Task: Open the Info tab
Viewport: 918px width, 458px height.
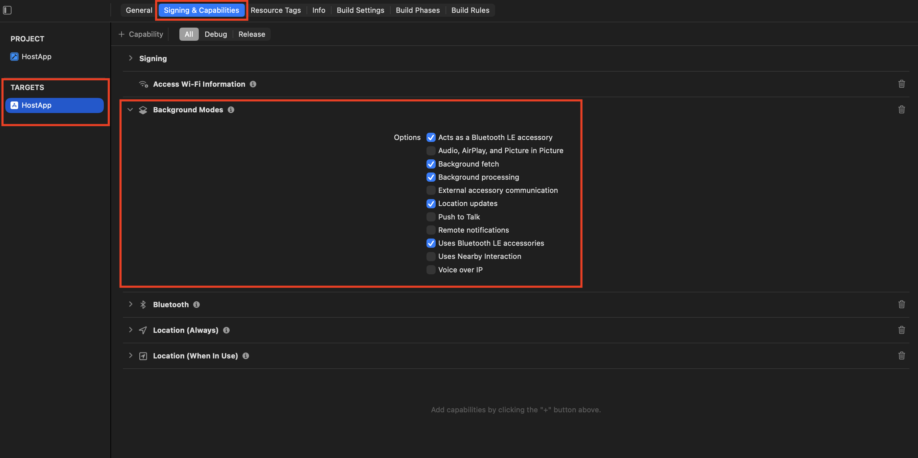Action: pyautogui.click(x=319, y=10)
